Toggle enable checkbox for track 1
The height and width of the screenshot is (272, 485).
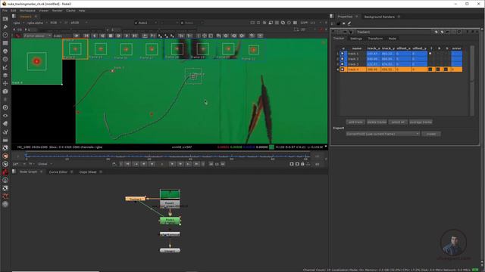tap(342, 54)
